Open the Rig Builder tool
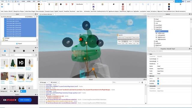 click(x=136, y=4)
